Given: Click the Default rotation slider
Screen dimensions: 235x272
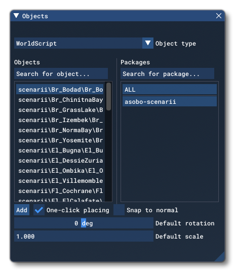Looking at the screenshot, I should pos(84,223).
